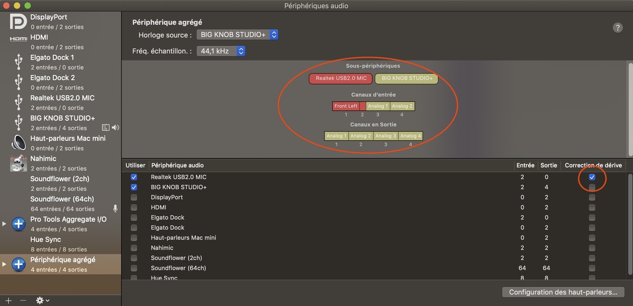This screenshot has width=633, height=306.
Task: Enable drift correction for HDMI row
Action: (x=592, y=208)
